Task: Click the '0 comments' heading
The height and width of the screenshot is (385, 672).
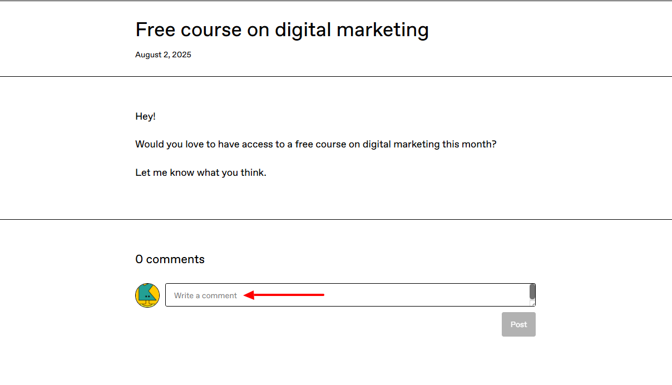Action: point(170,259)
